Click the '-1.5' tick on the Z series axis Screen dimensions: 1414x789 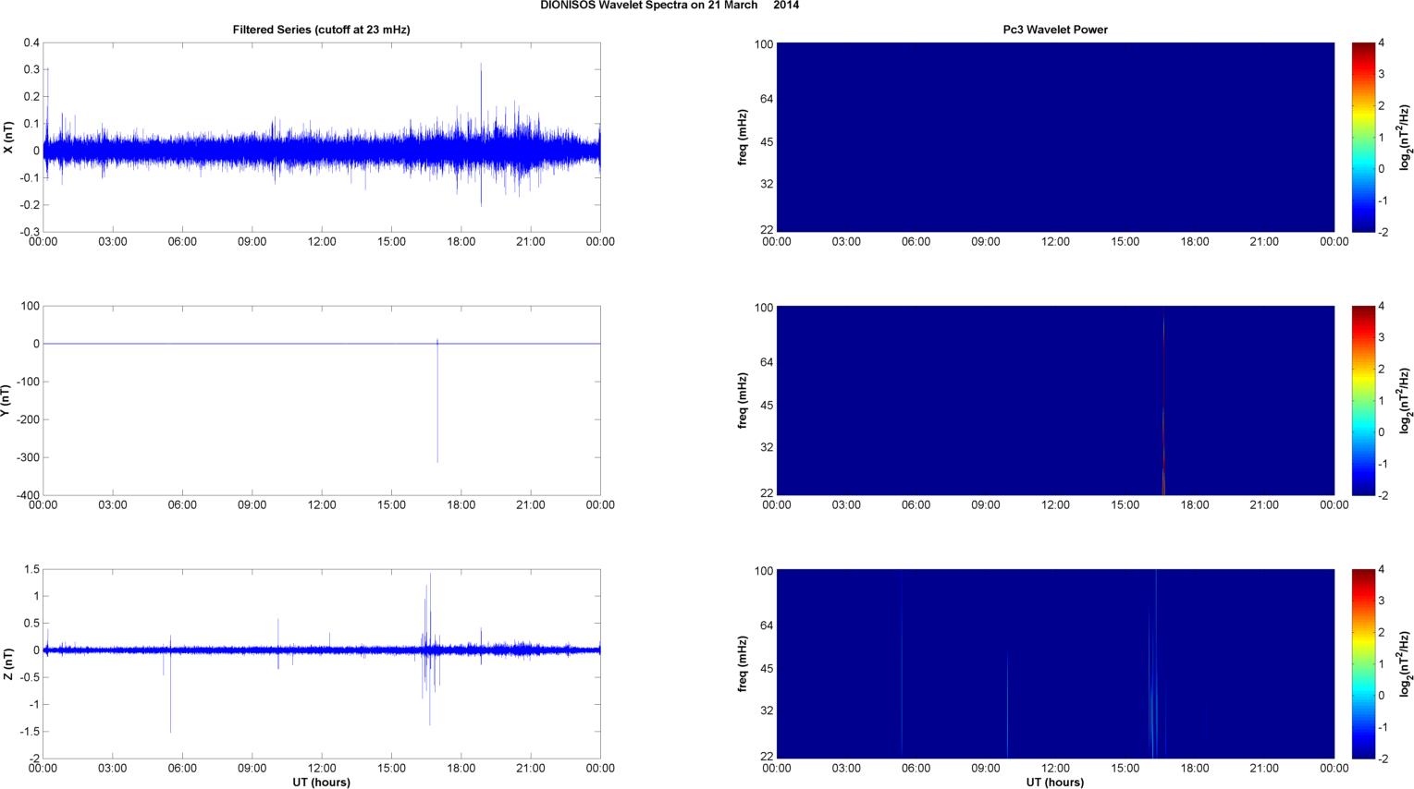30,732
